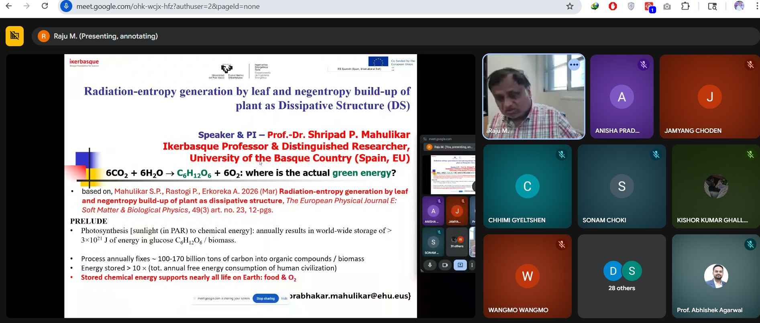Open the '28 others' participants tile

[x=621, y=276]
